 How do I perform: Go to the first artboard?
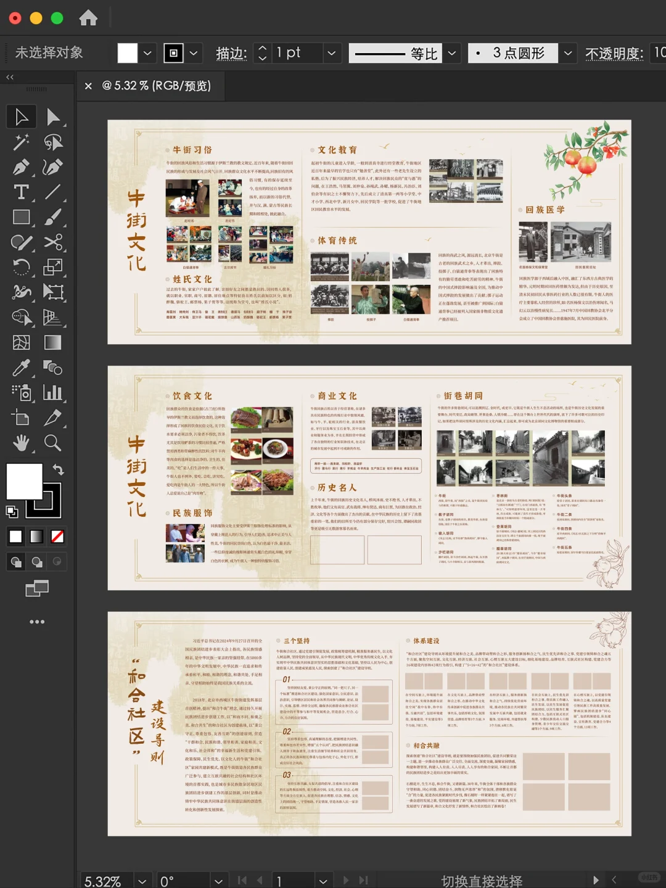coord(242,881)
